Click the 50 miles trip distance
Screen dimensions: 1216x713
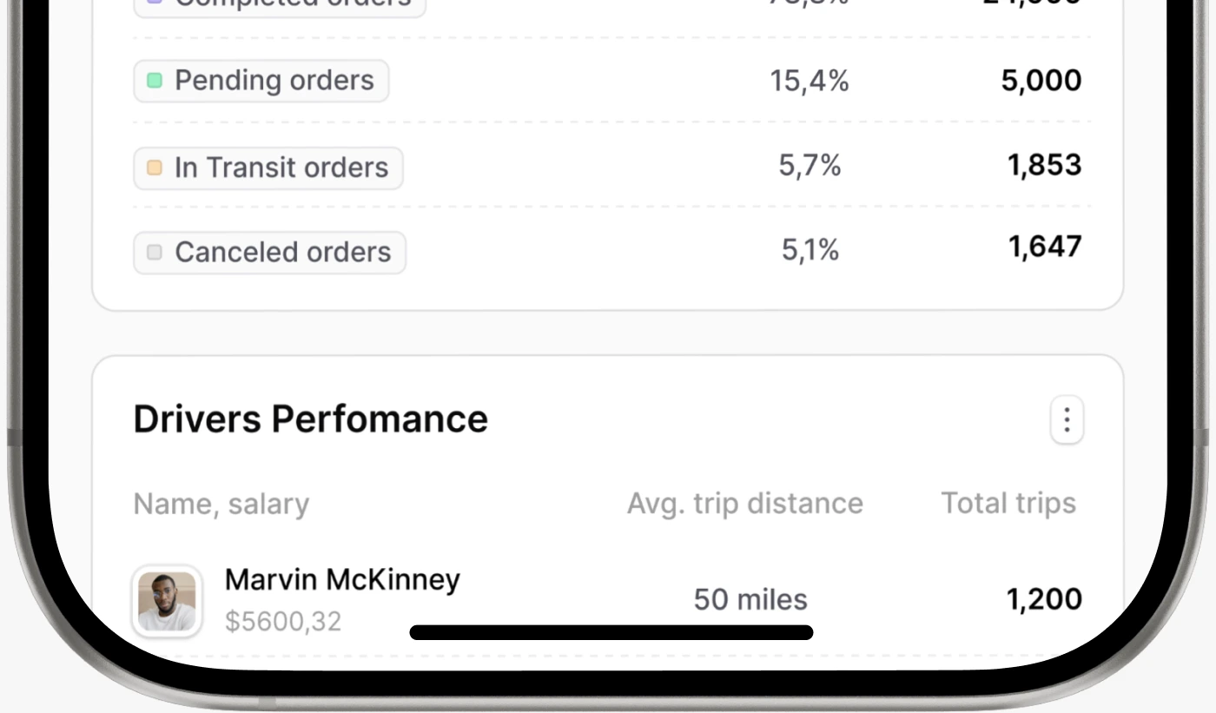[x=750, y=599]
